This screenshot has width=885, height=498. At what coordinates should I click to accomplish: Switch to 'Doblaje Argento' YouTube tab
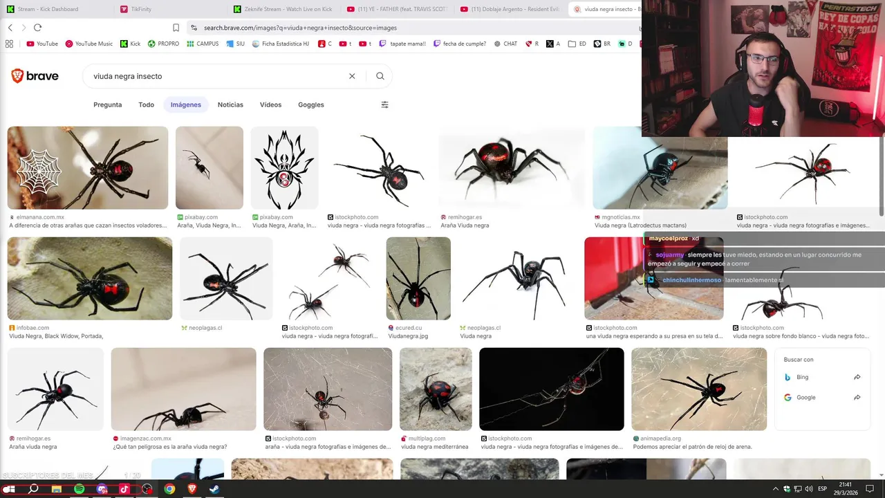[510, 9]
